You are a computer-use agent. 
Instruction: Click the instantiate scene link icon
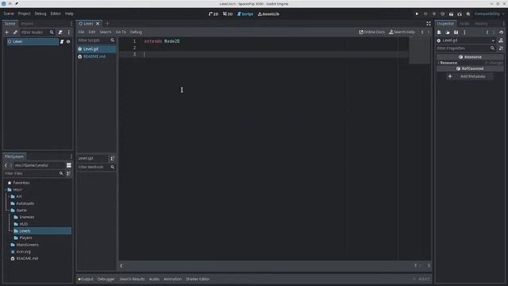(15, 32)
